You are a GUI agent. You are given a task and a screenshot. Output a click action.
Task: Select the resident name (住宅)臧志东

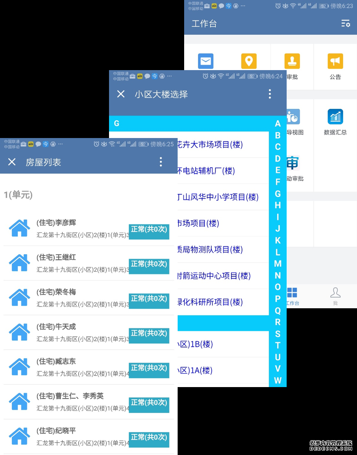56,361
